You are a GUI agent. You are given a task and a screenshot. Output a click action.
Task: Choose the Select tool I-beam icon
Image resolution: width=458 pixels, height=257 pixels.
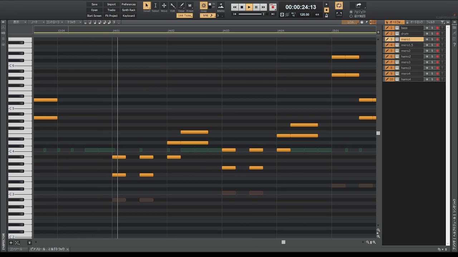[x=155, y=6]
